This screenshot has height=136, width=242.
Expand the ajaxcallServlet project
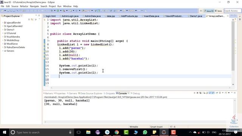point(3,23)
